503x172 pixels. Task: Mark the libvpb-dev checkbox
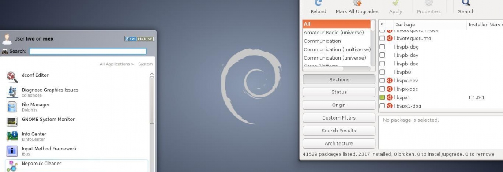[382, 55]
